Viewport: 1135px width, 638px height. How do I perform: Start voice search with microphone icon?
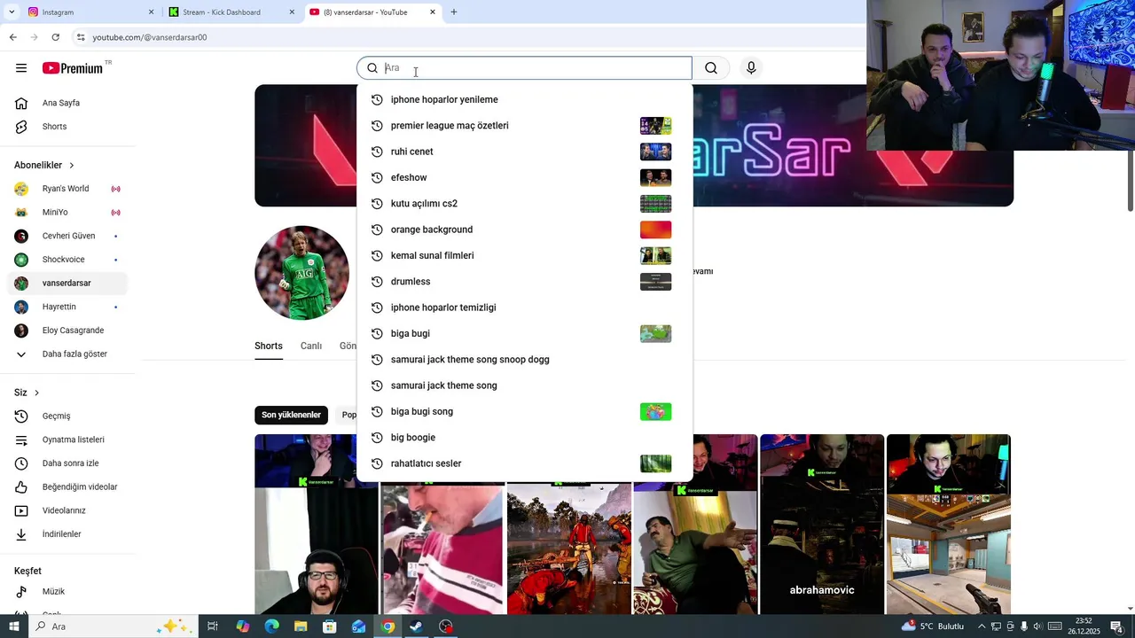(x=751, y=68)
